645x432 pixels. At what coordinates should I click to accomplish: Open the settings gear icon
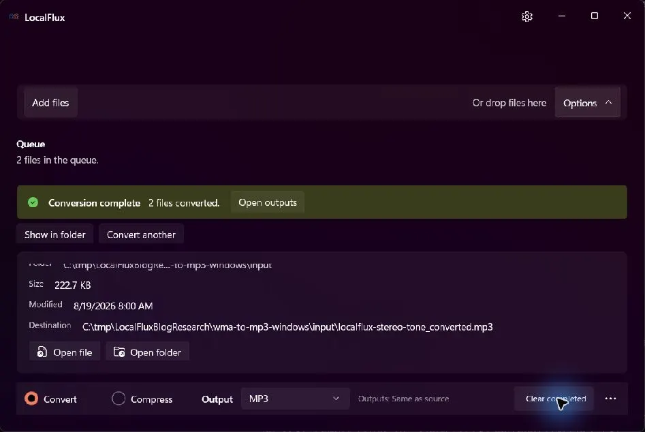[527, 16]
